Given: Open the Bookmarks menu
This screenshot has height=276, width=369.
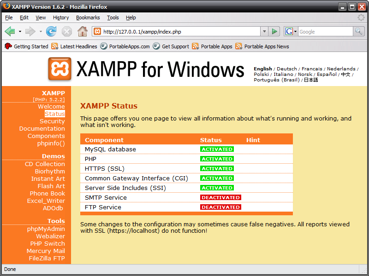Looking at the screenshot, I should point(88,17).
